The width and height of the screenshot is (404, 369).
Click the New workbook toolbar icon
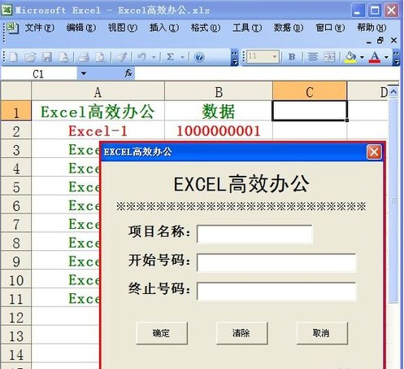point(14,57)
